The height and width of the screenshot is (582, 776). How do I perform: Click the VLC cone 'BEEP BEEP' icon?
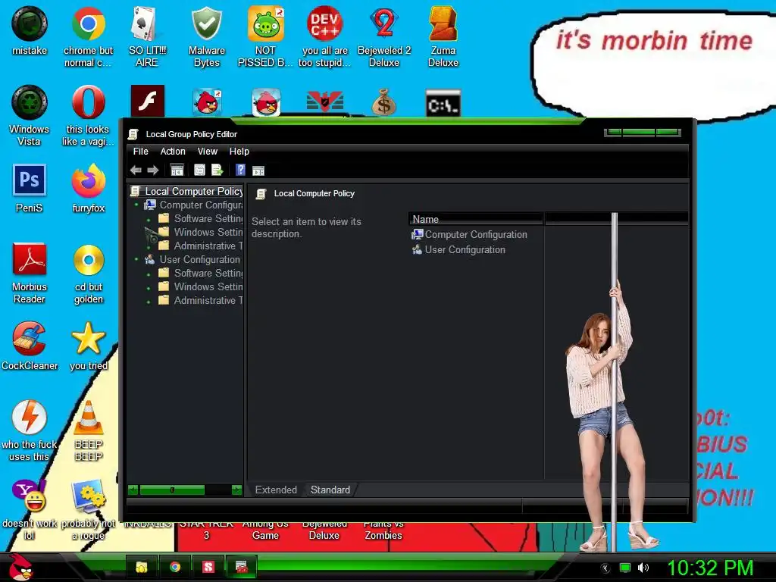coord(88,430)
